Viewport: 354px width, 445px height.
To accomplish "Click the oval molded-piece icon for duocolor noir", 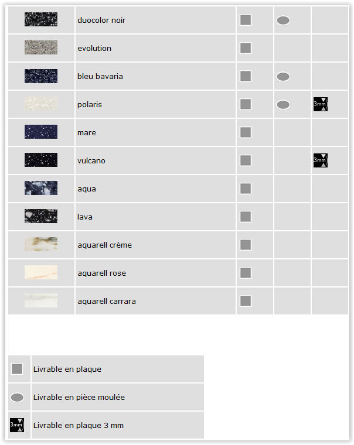I will pos(283,20).
